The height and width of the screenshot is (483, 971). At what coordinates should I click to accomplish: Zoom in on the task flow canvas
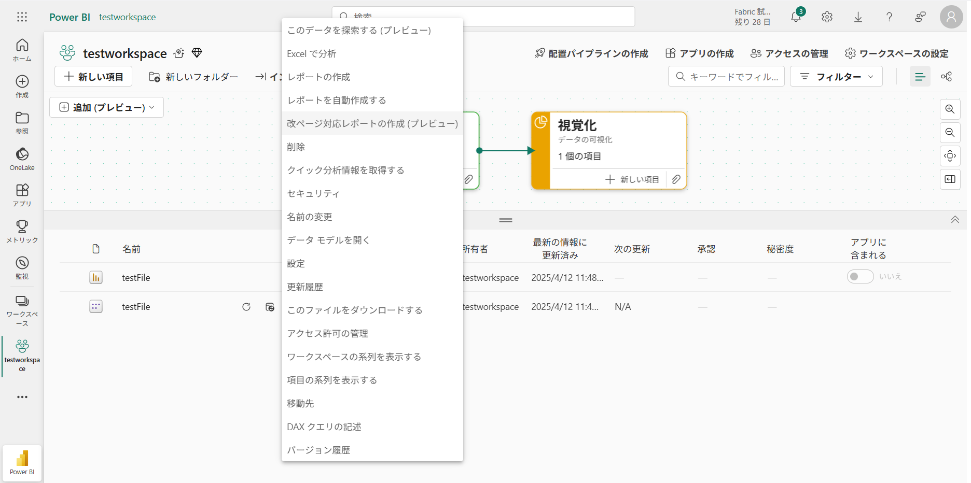pyautogui.click(x=950, y=109)
